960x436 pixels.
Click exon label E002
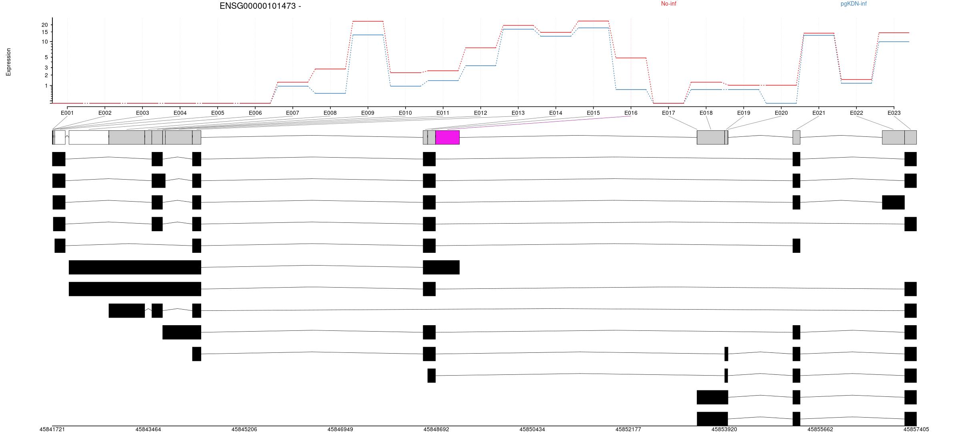(105, 113)
